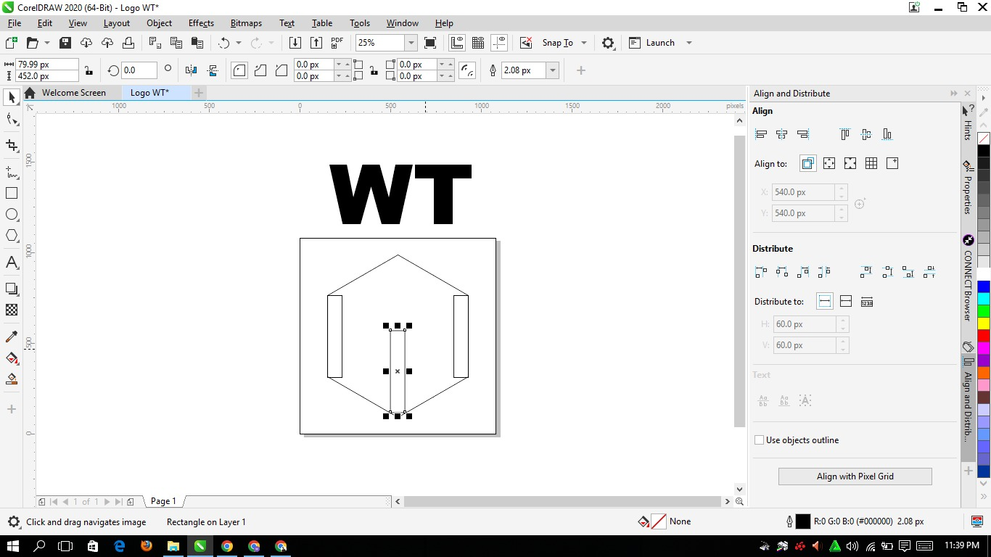This screenshot has height=557, width=991.
Task: Click Align top in the Align section
Action: [845, 134]
